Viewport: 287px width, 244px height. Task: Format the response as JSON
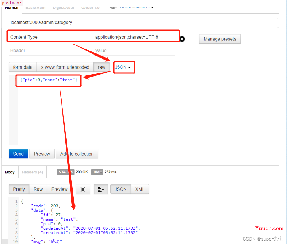[x=121, y=189]
